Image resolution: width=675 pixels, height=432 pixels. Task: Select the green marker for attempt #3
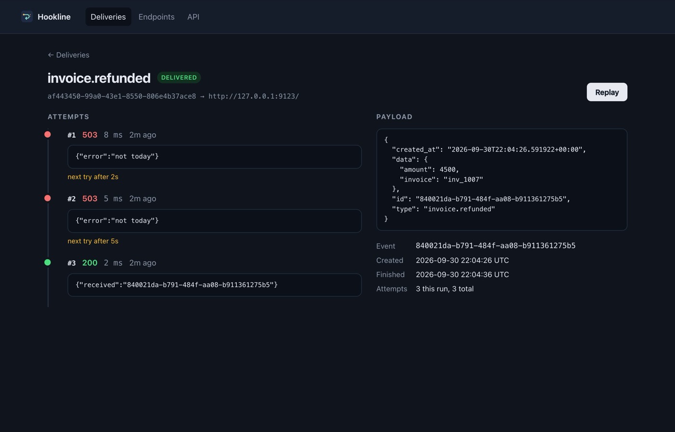click(x=48, y=262)
